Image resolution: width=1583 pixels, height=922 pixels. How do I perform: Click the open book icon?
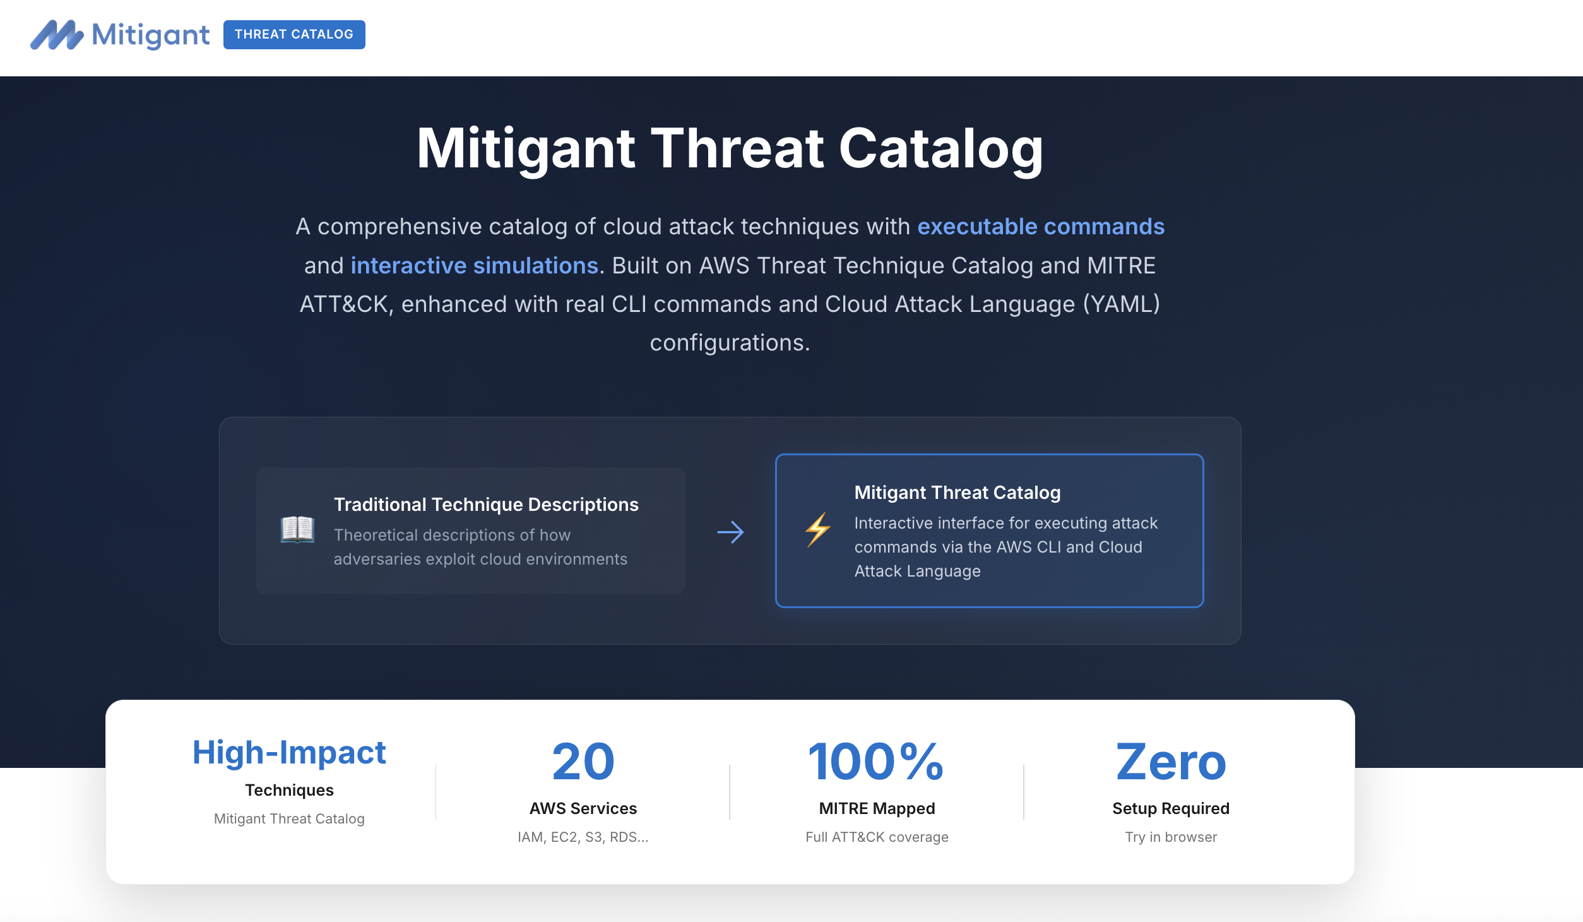(x=297, y=530)
